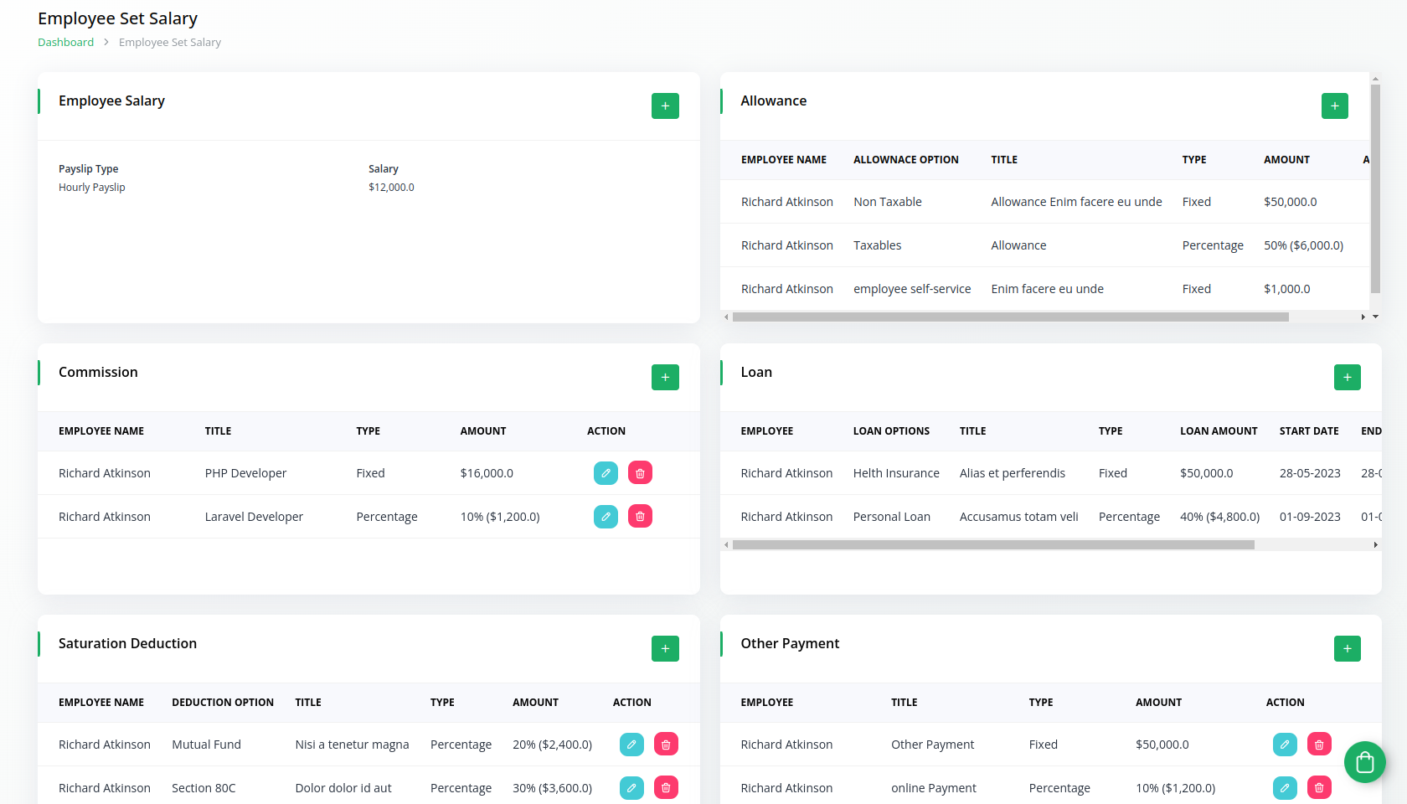Open the floating shopping bag button
Viewport: 1407px width, 804px height.
pyautogui.click(x=1364, y=762)
